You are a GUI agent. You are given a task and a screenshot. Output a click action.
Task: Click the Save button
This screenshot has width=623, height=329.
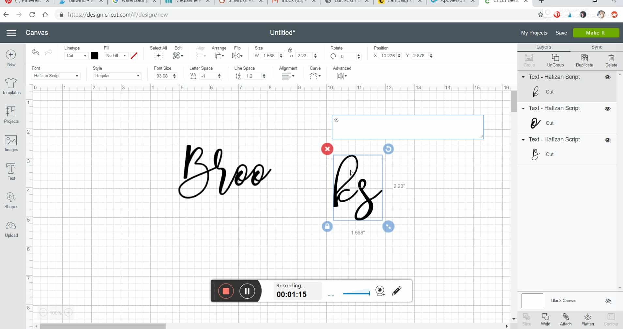[561, 33]
